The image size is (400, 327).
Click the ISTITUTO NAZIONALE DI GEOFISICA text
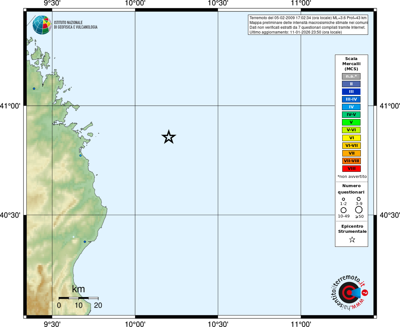click(76, 25)
